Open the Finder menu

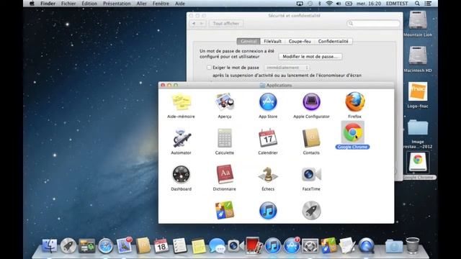[48, 4]
